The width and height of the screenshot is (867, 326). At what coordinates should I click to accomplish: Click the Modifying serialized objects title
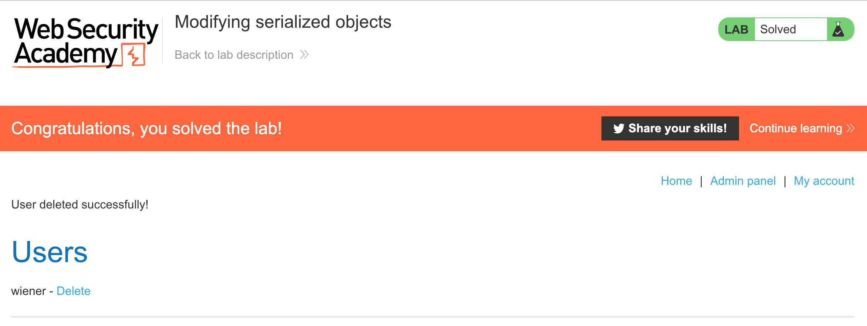click(x=283, y=22)
